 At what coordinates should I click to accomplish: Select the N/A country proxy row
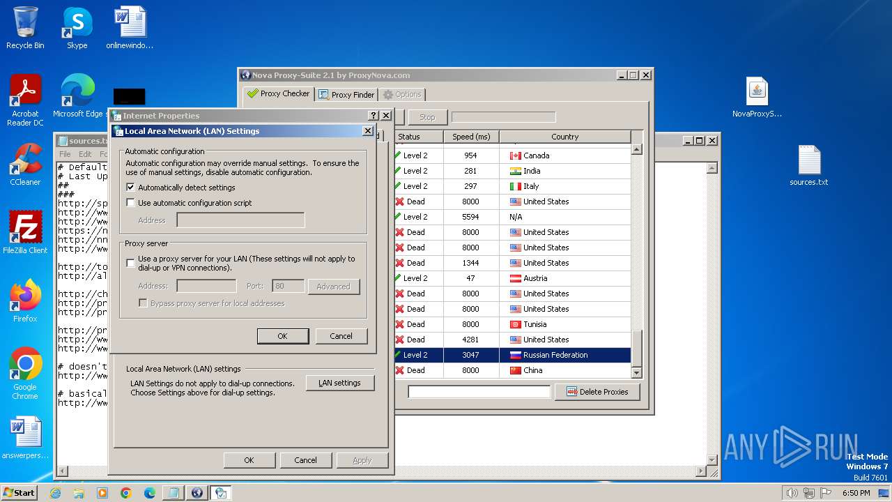[x=512, y=217]
